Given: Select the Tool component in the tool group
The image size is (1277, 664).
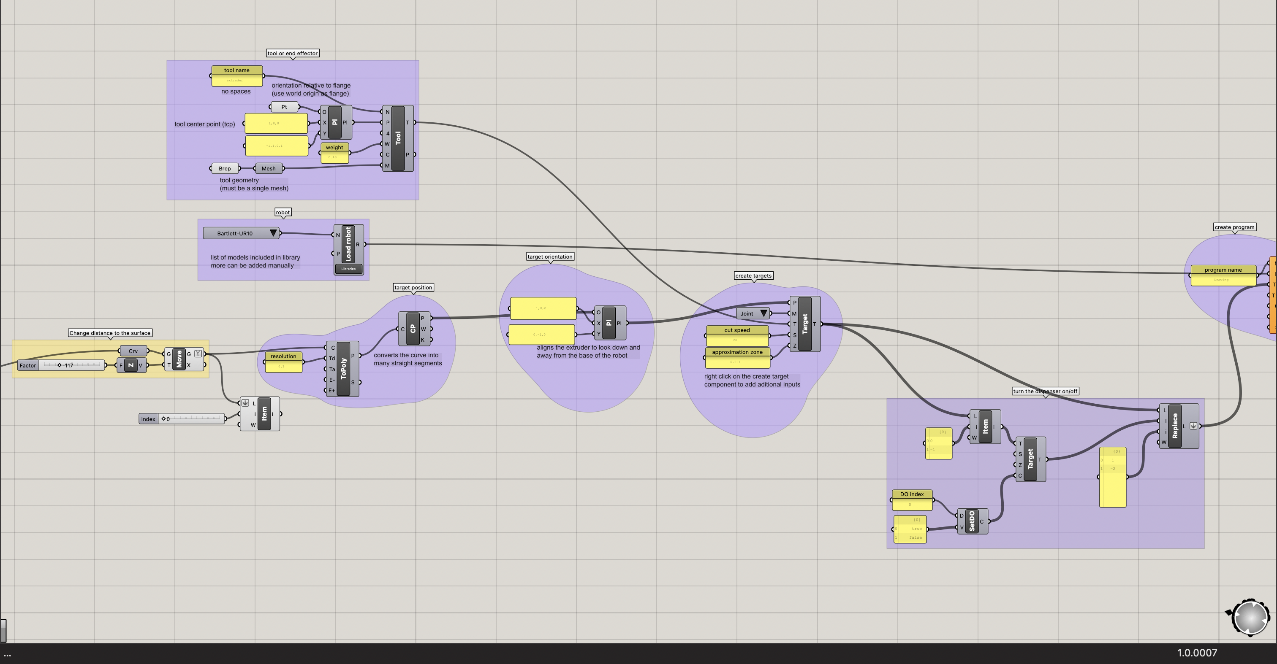Looking at the screenshot, I should [x=398, y=138].
